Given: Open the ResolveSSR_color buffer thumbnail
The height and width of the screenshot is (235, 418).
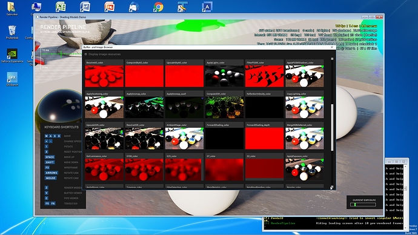Looking at the screenshot, I should click(x=144, y=139).
